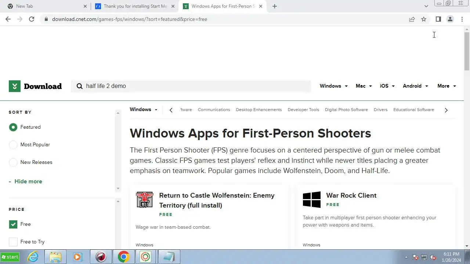The width and height of the screenshot is (470, 264).
Task: Close the New Tab tab
Action: point(85,6)
